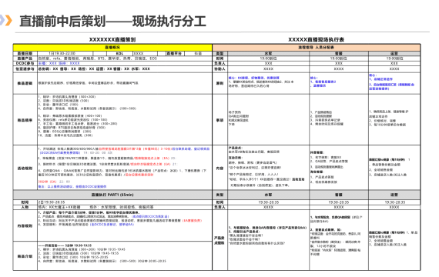
Task: Select the orange 流程指导 人员分配表 header bar
Action: [317, 47]
